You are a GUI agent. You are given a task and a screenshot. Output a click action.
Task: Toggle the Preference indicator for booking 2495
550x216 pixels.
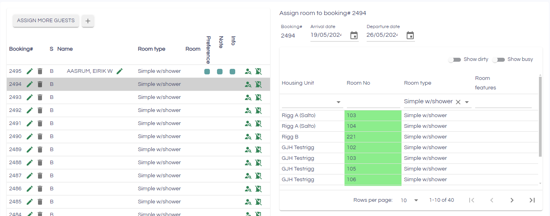207,72
